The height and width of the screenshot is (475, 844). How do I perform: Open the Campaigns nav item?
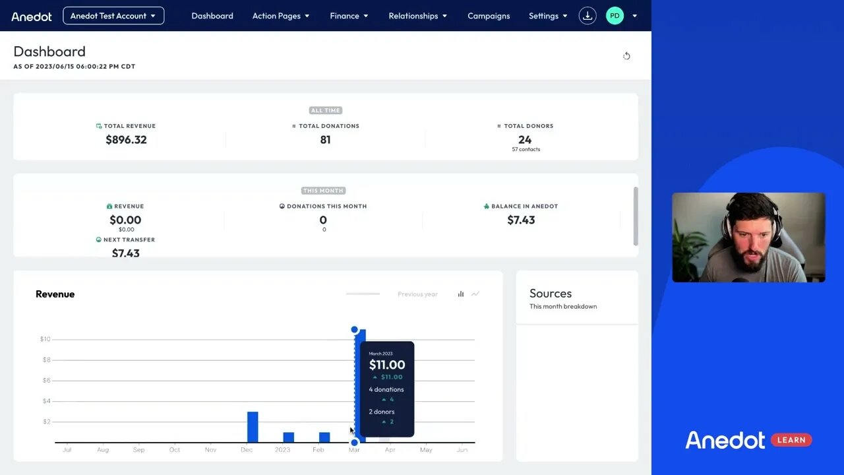[489, 16]
